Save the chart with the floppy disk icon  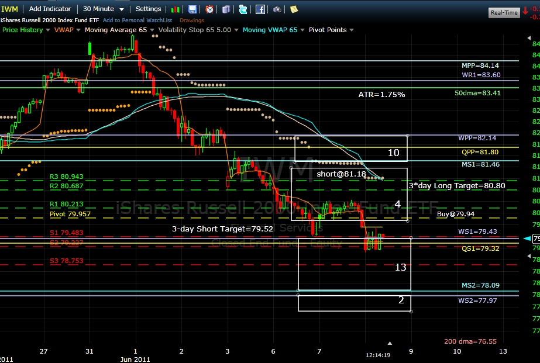[x=192, y=9]
